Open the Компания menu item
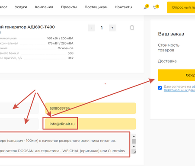 [44, 7]
